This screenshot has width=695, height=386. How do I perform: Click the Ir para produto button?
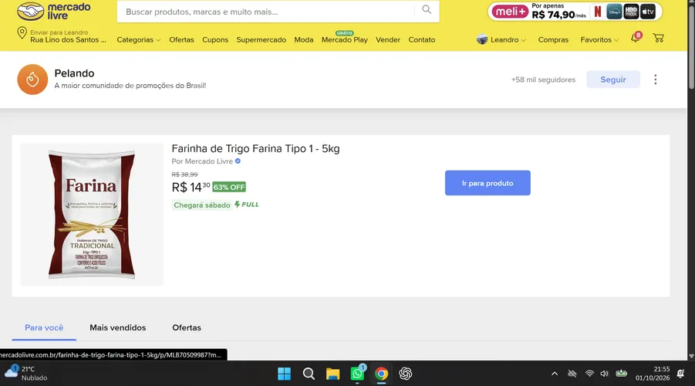click(x=488, y=183)
